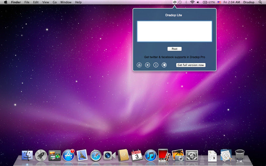Focus the Dradop Lite message text box
Viewport: 266px width, 166px height.
click(174, 31)
